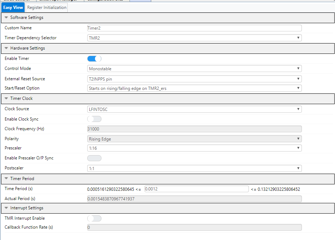Click the Enable Prescaler O/P Sync label

pyautogui.click(x=29, y=158)
